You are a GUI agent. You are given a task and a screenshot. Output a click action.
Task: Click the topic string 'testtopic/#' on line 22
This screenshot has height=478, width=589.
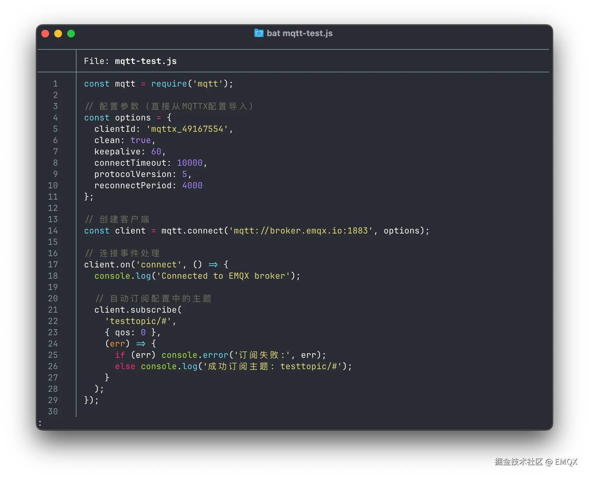pyautogui.click(x=138, y=321)
